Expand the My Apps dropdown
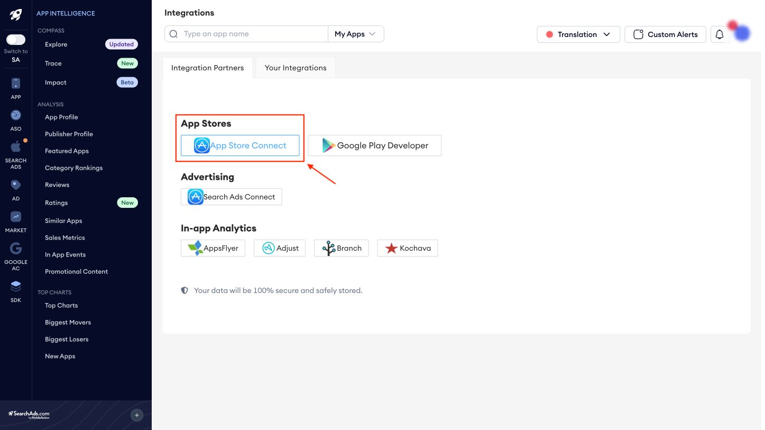The height and width of the screenshot is (430, 765). tap(356, 34)
